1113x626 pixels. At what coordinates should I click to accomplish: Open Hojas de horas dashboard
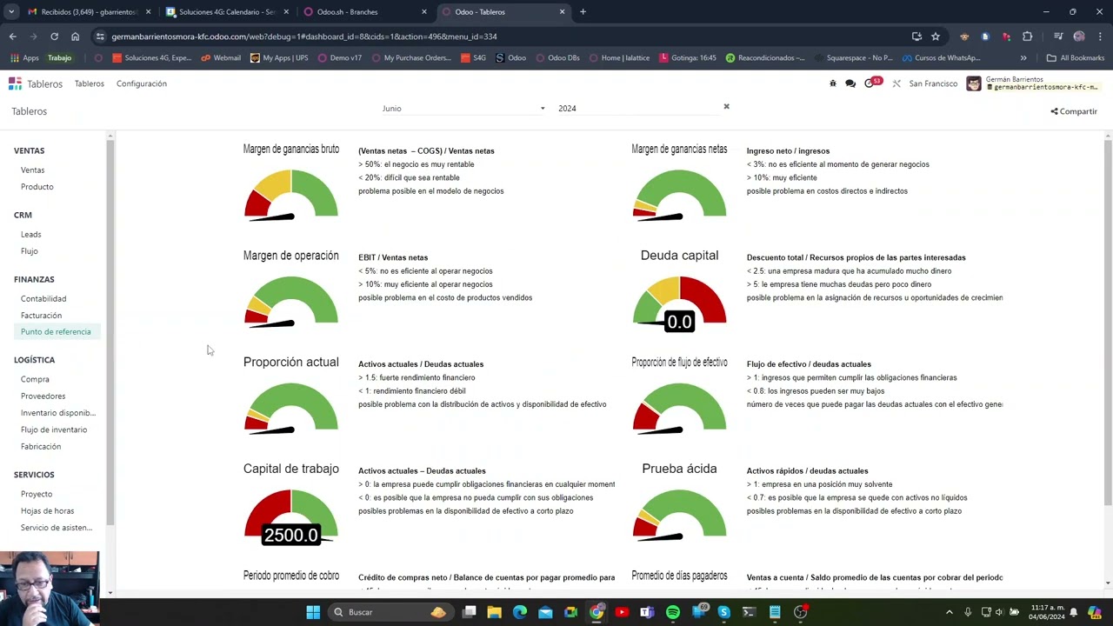(x=47, y=510)
